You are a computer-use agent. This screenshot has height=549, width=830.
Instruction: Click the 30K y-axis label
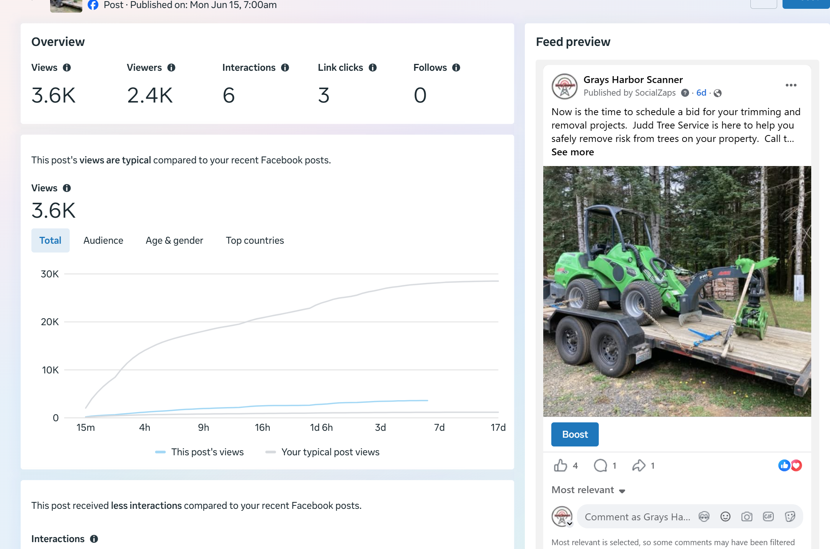point(50,274)
